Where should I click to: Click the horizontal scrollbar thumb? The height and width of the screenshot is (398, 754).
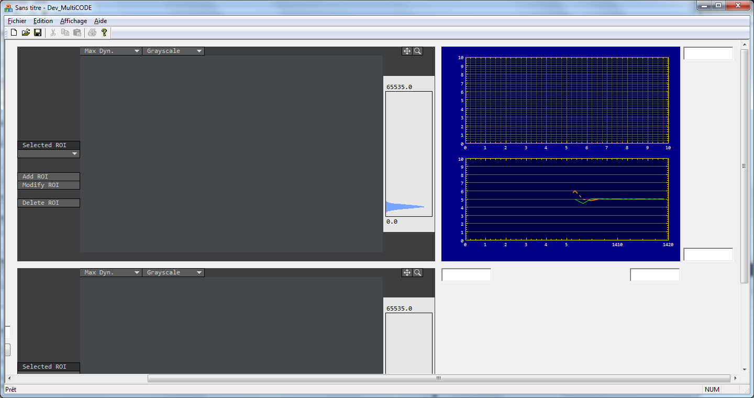[439, 378]
